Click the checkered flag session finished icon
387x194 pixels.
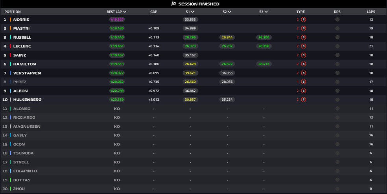[173, 4]
